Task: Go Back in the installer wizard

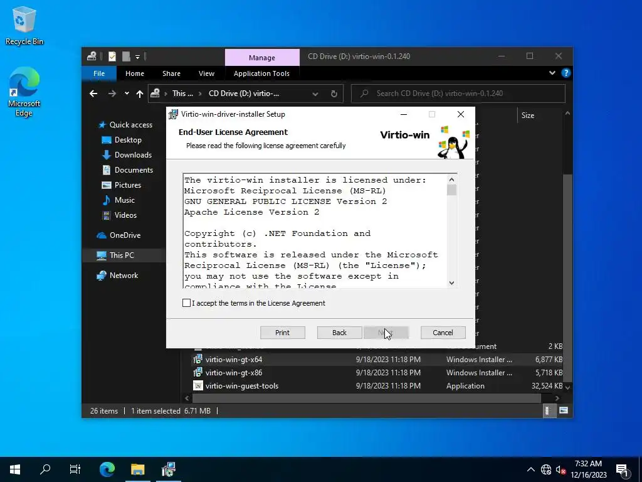Action: click(339, 333)
